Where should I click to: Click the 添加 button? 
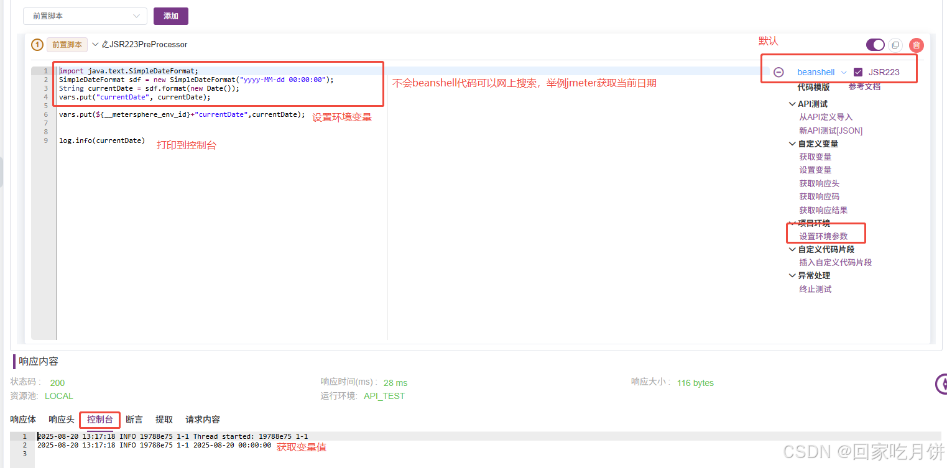(x=170, y=16)
